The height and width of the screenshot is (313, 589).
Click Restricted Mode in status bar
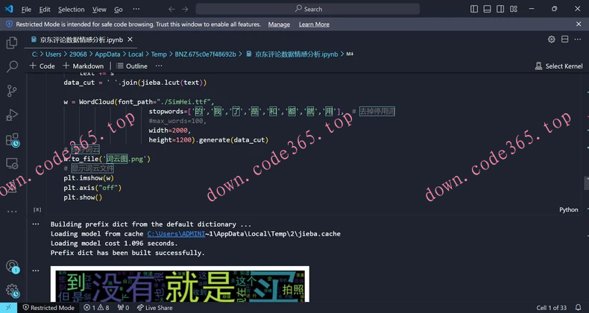48,308
